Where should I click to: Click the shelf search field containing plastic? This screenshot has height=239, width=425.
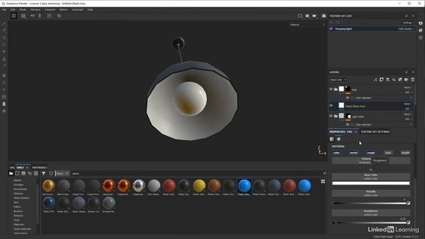click(x=197, y=173)
